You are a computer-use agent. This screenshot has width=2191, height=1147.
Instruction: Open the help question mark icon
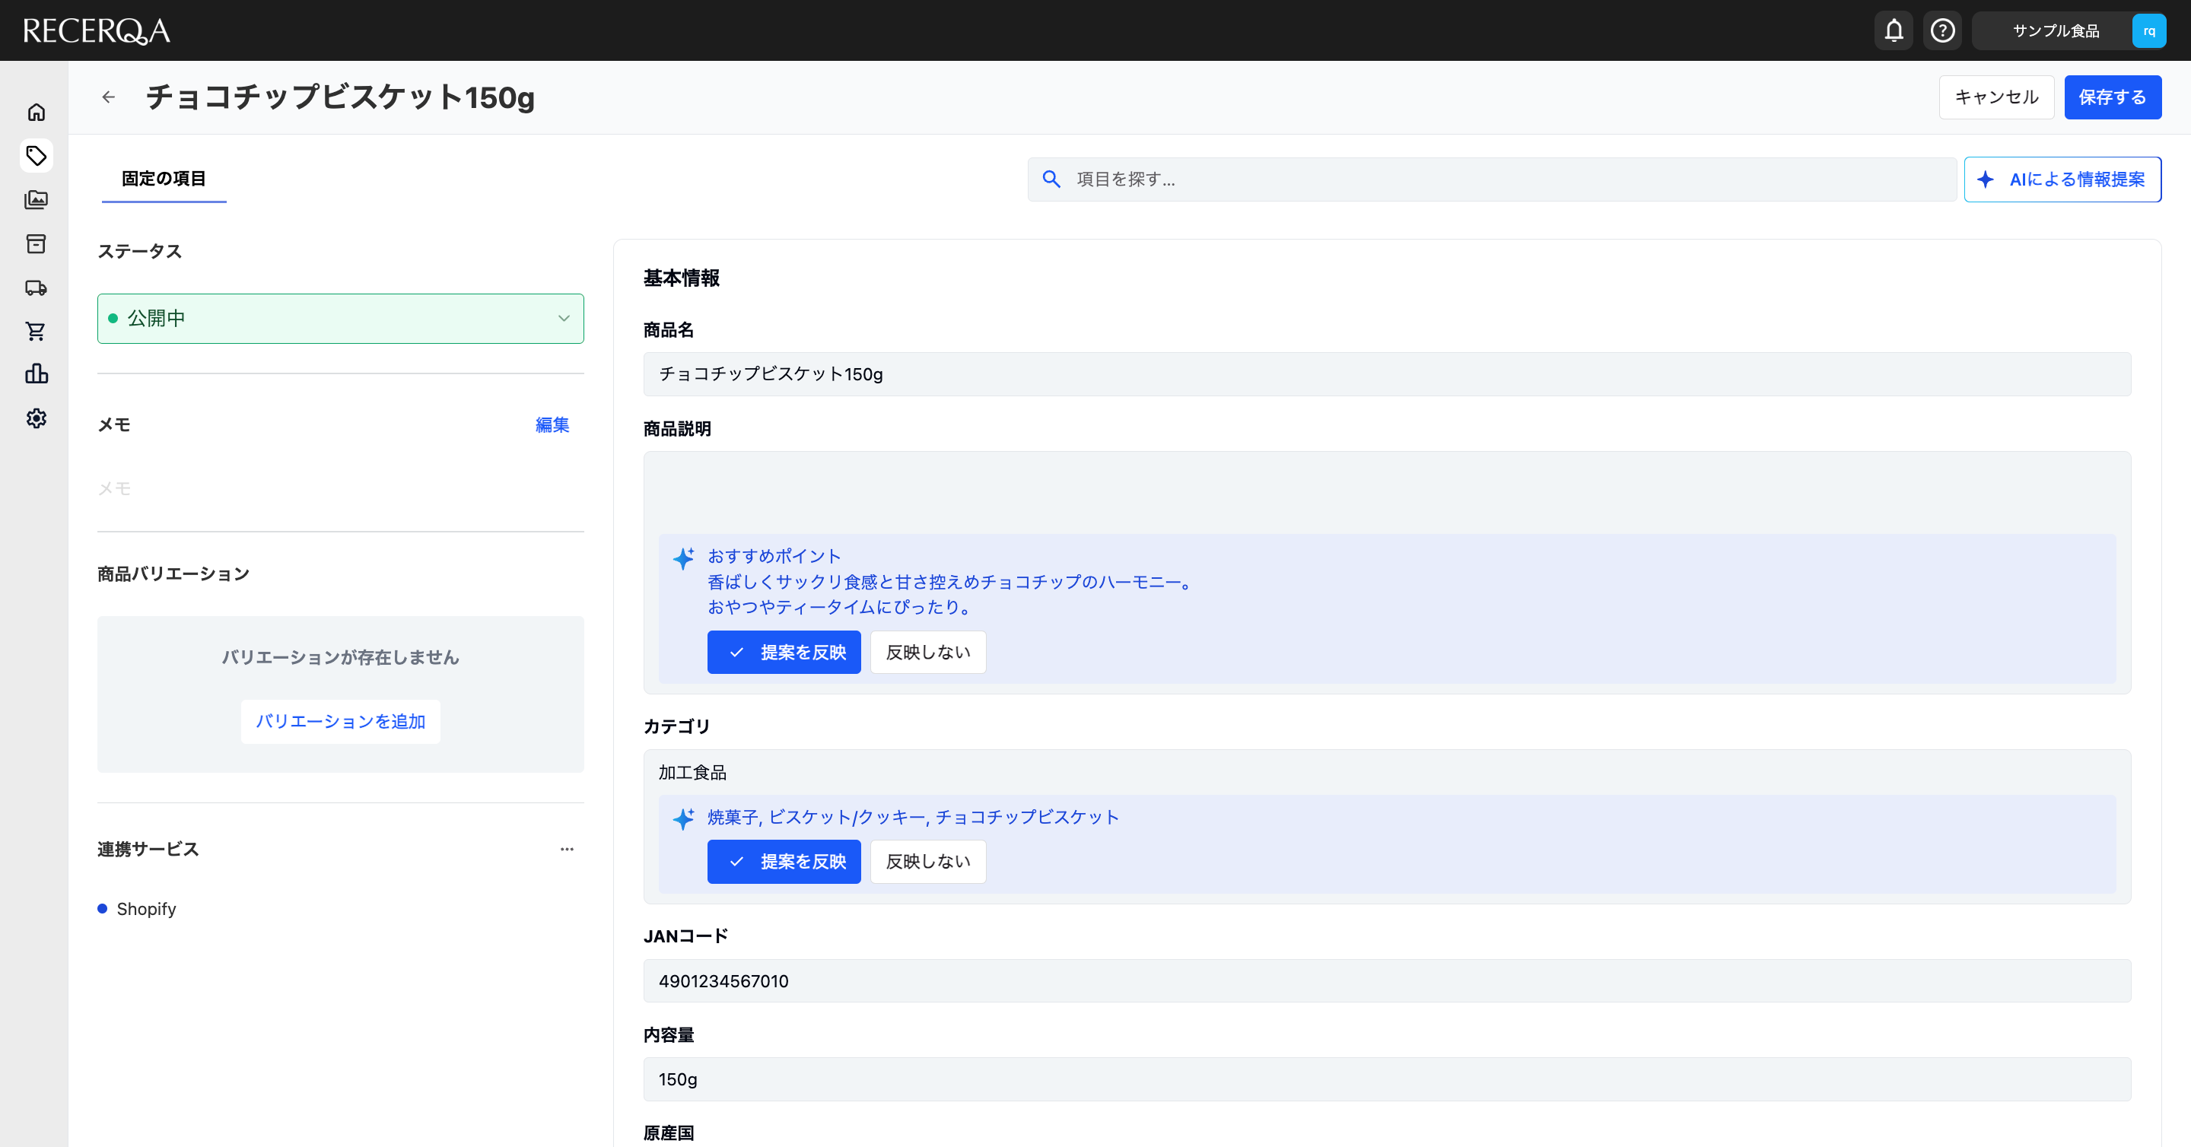(x=1941, y=30)
